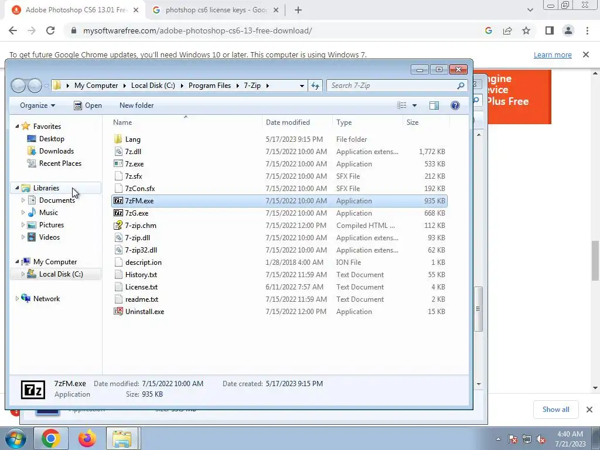Launch Firefox from the taskbar
This screenshot has width=600, height=450.
click(87, 438)
